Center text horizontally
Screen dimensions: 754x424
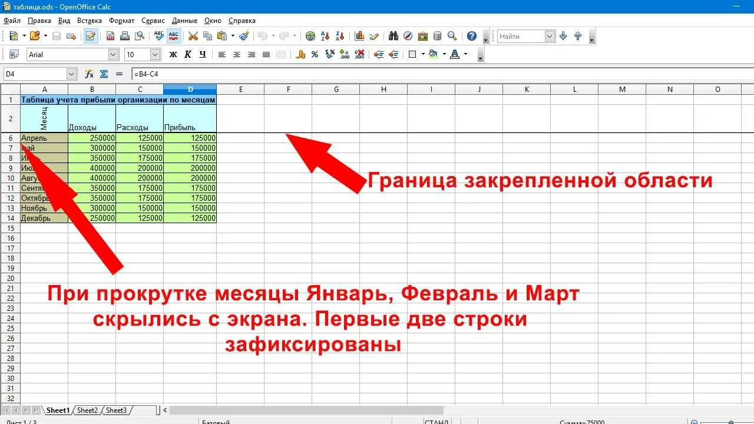pos(237,54)
